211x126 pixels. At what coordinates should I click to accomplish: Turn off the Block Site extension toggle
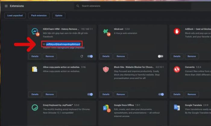(x=161, y=94)
